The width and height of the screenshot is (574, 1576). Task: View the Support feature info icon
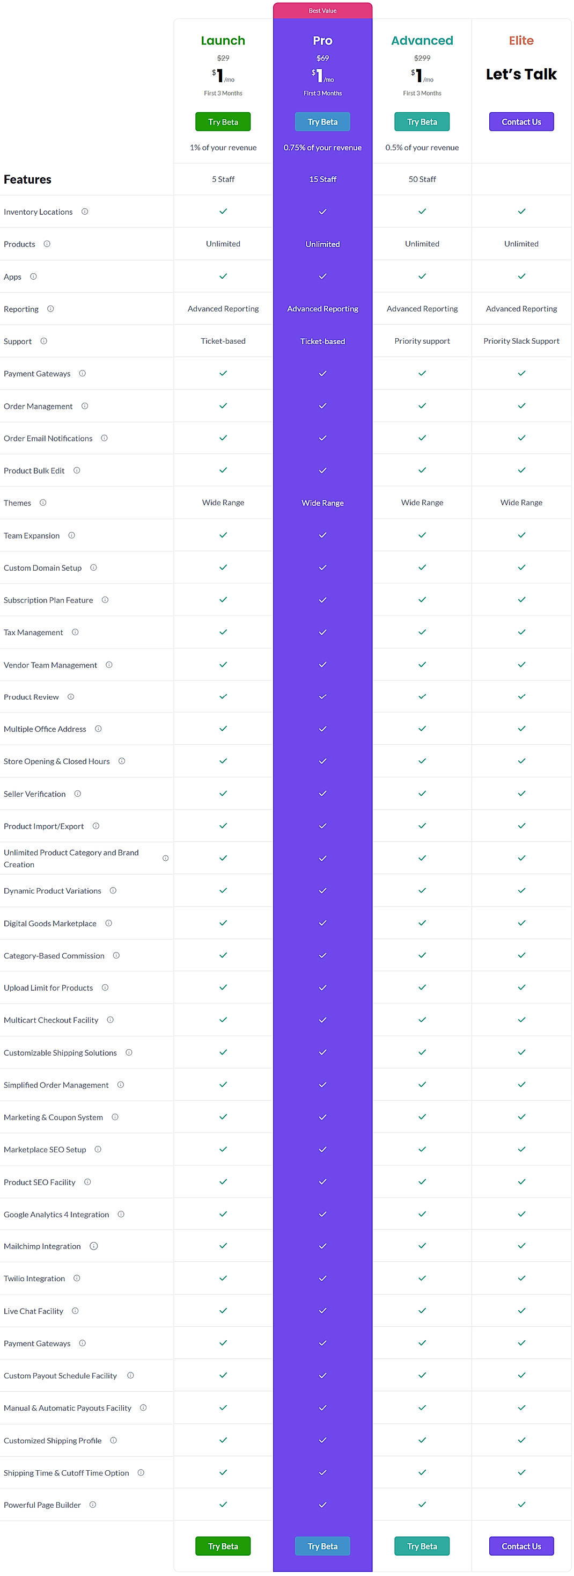tap(44, 342)
